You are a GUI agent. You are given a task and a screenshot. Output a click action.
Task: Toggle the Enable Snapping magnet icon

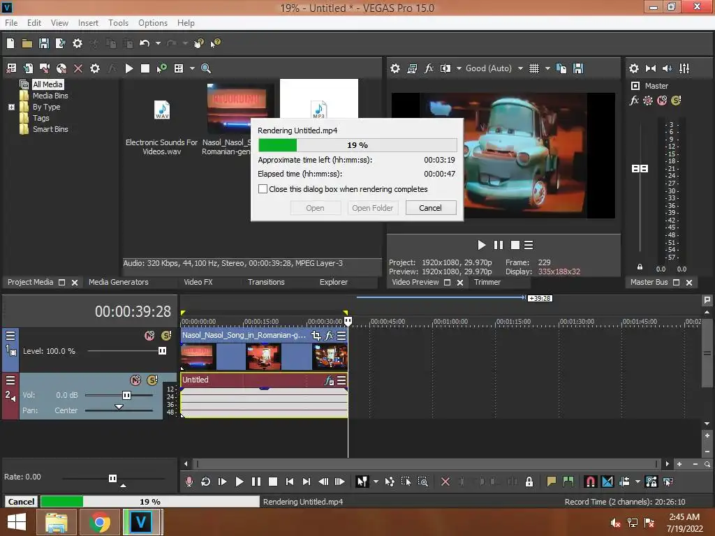coord(590,482)
